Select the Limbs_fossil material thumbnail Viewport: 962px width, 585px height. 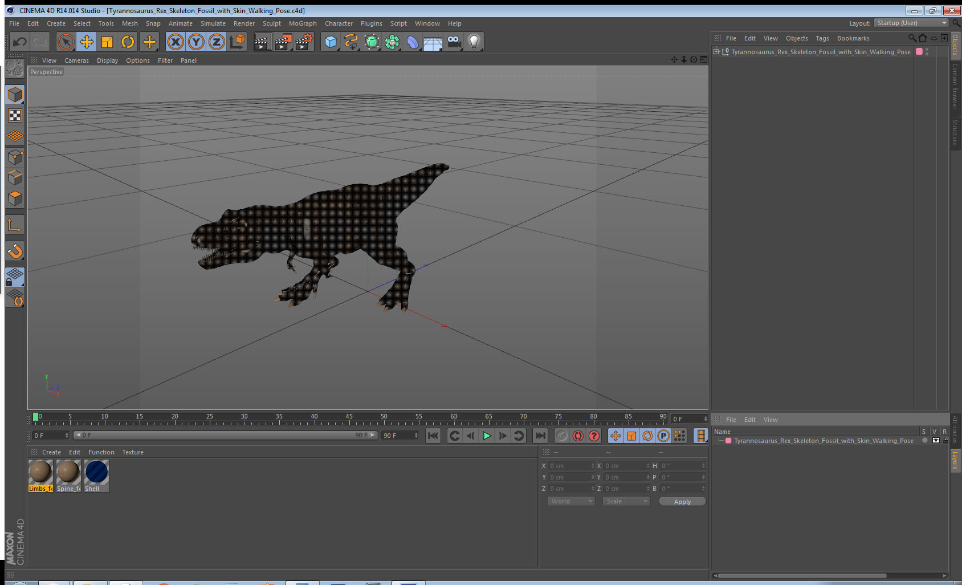pos(40,476)
